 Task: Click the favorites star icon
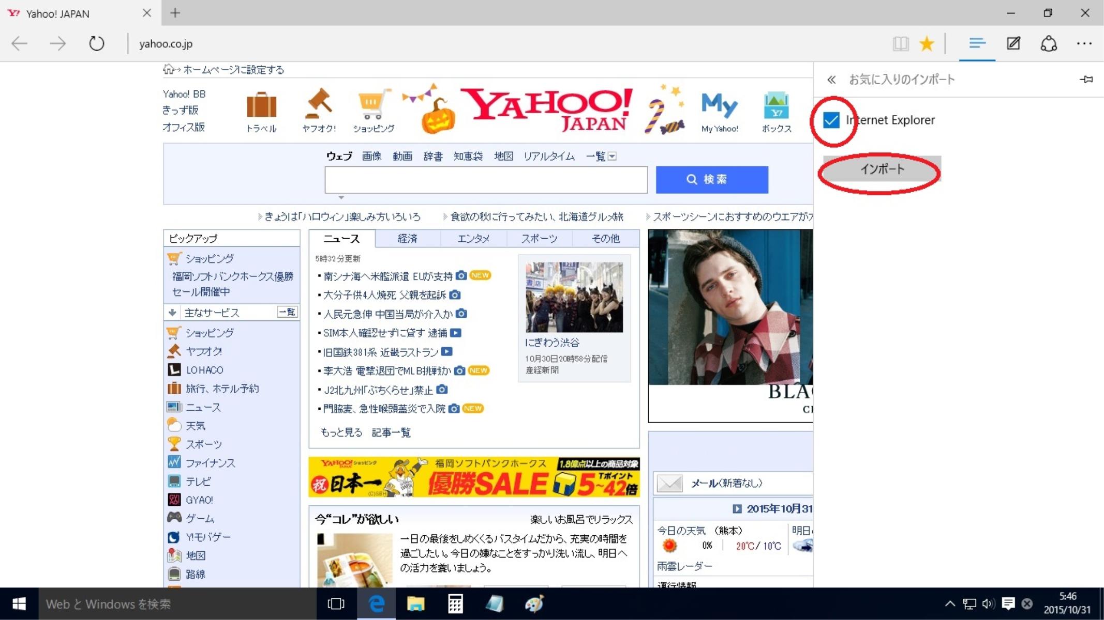(927, 43)
